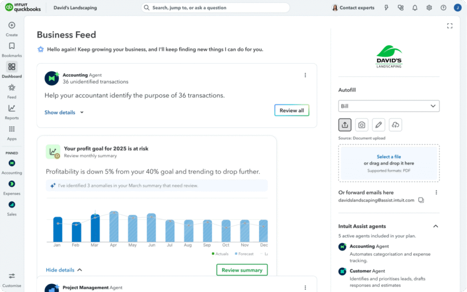The height and width of the screenshot is (292, 467).
Task: Click Accounting Agent avatar on feed card
Action: point(52,78)
